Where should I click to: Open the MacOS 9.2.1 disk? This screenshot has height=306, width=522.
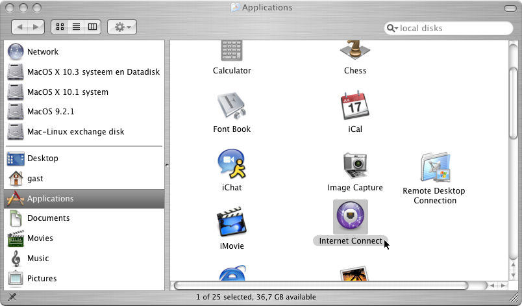tap(84, 112)
